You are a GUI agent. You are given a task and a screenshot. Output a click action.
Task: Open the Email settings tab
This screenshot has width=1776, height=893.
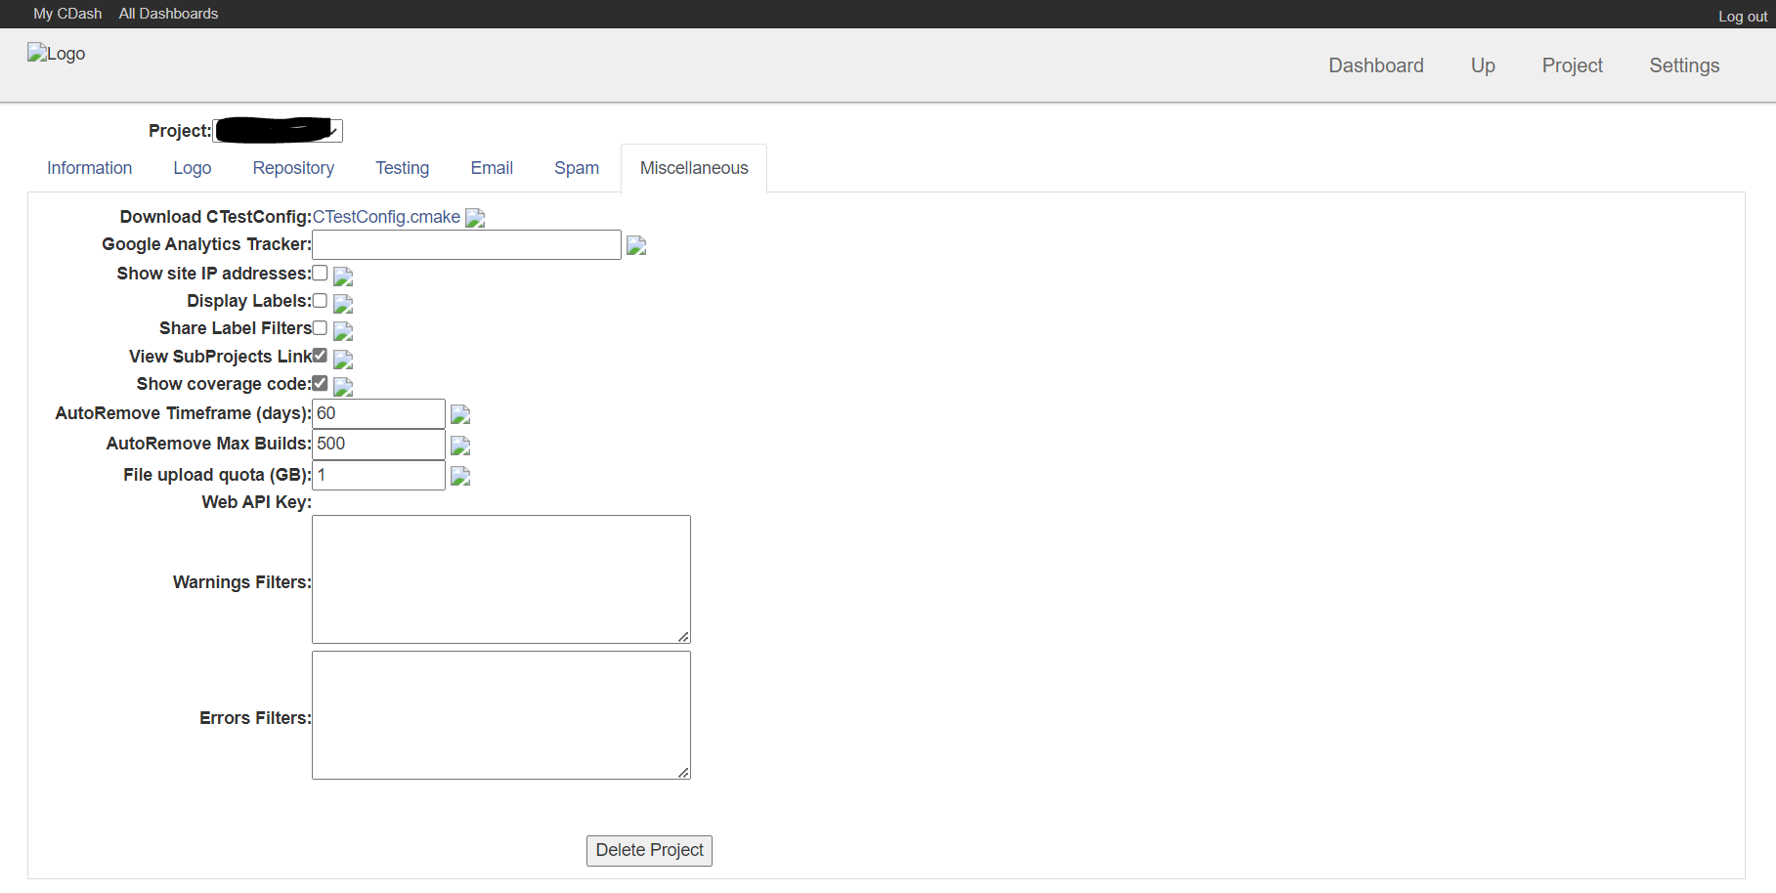(x=491, y=167)
